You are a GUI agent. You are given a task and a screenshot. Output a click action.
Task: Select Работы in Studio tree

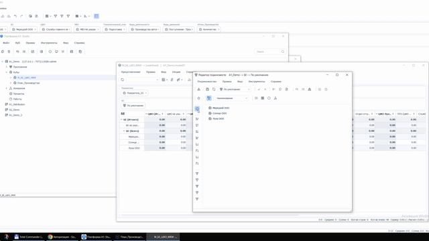(x=17, y=99)
